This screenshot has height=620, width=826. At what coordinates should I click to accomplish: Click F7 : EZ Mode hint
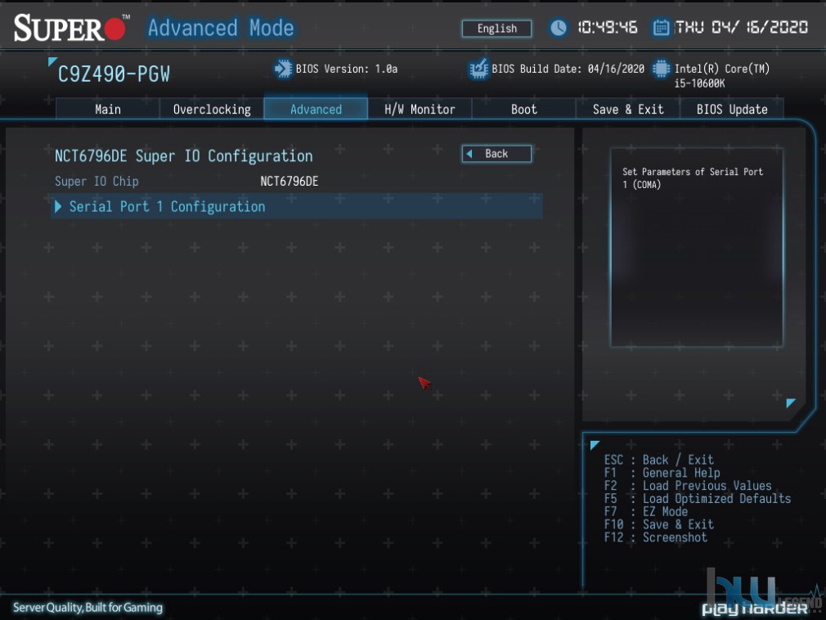(x=646, y=511)
